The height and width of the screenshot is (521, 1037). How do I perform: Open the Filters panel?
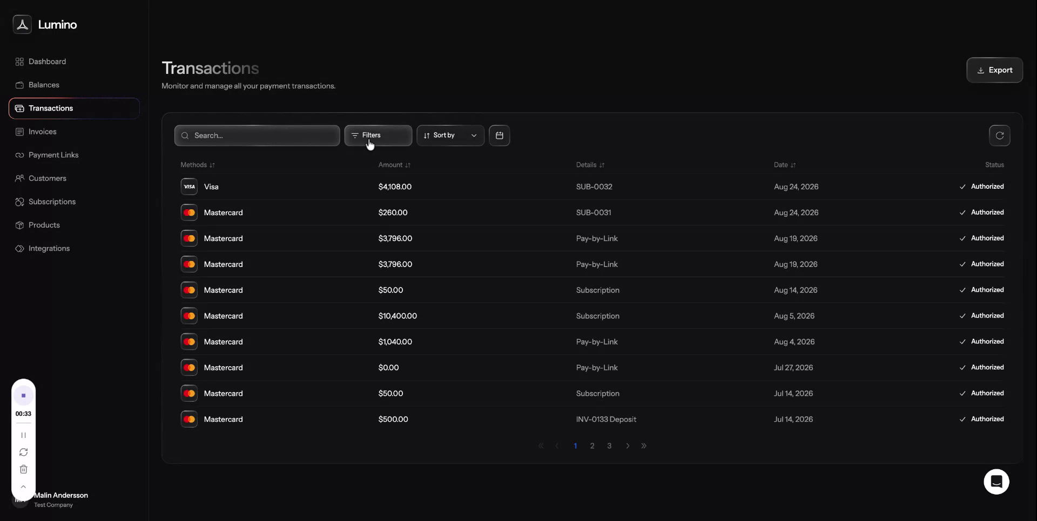pyautogui.click(x=378, y=135)
